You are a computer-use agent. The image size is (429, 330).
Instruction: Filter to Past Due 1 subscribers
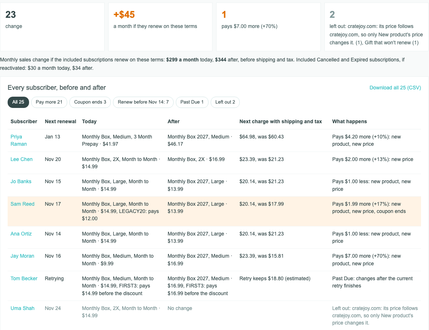[x=192, y=102]
